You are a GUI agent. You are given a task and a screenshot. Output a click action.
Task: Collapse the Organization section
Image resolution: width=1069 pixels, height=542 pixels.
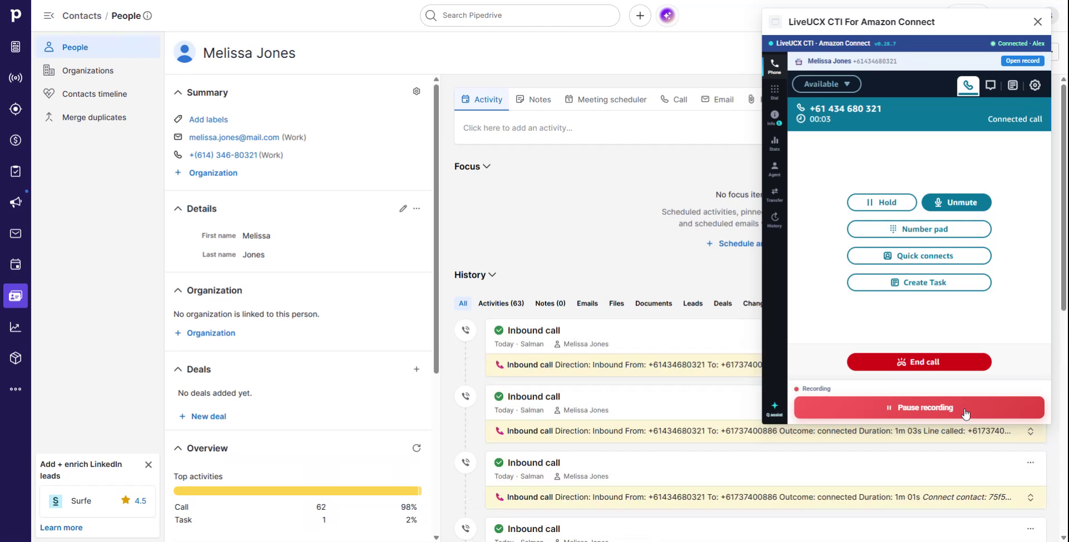[x=178, y=290]
